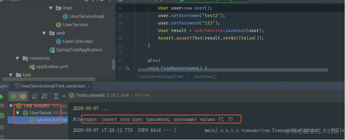Run findByUsername test from gutter icon
The height and width of the screenshot is (140, 345).
pos(127,68)
